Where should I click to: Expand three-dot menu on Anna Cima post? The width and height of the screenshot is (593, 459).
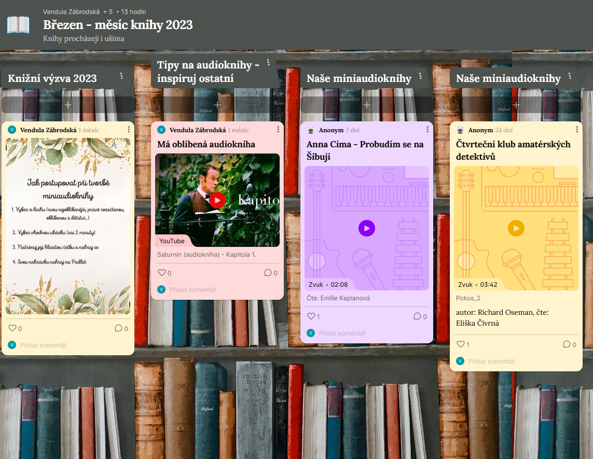pos(427,130)
